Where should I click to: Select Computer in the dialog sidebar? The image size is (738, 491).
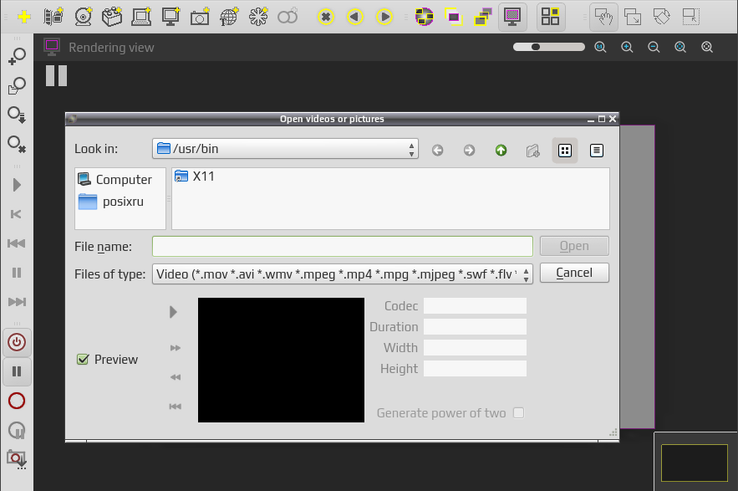pyautogui.click(x=115, y=180)
